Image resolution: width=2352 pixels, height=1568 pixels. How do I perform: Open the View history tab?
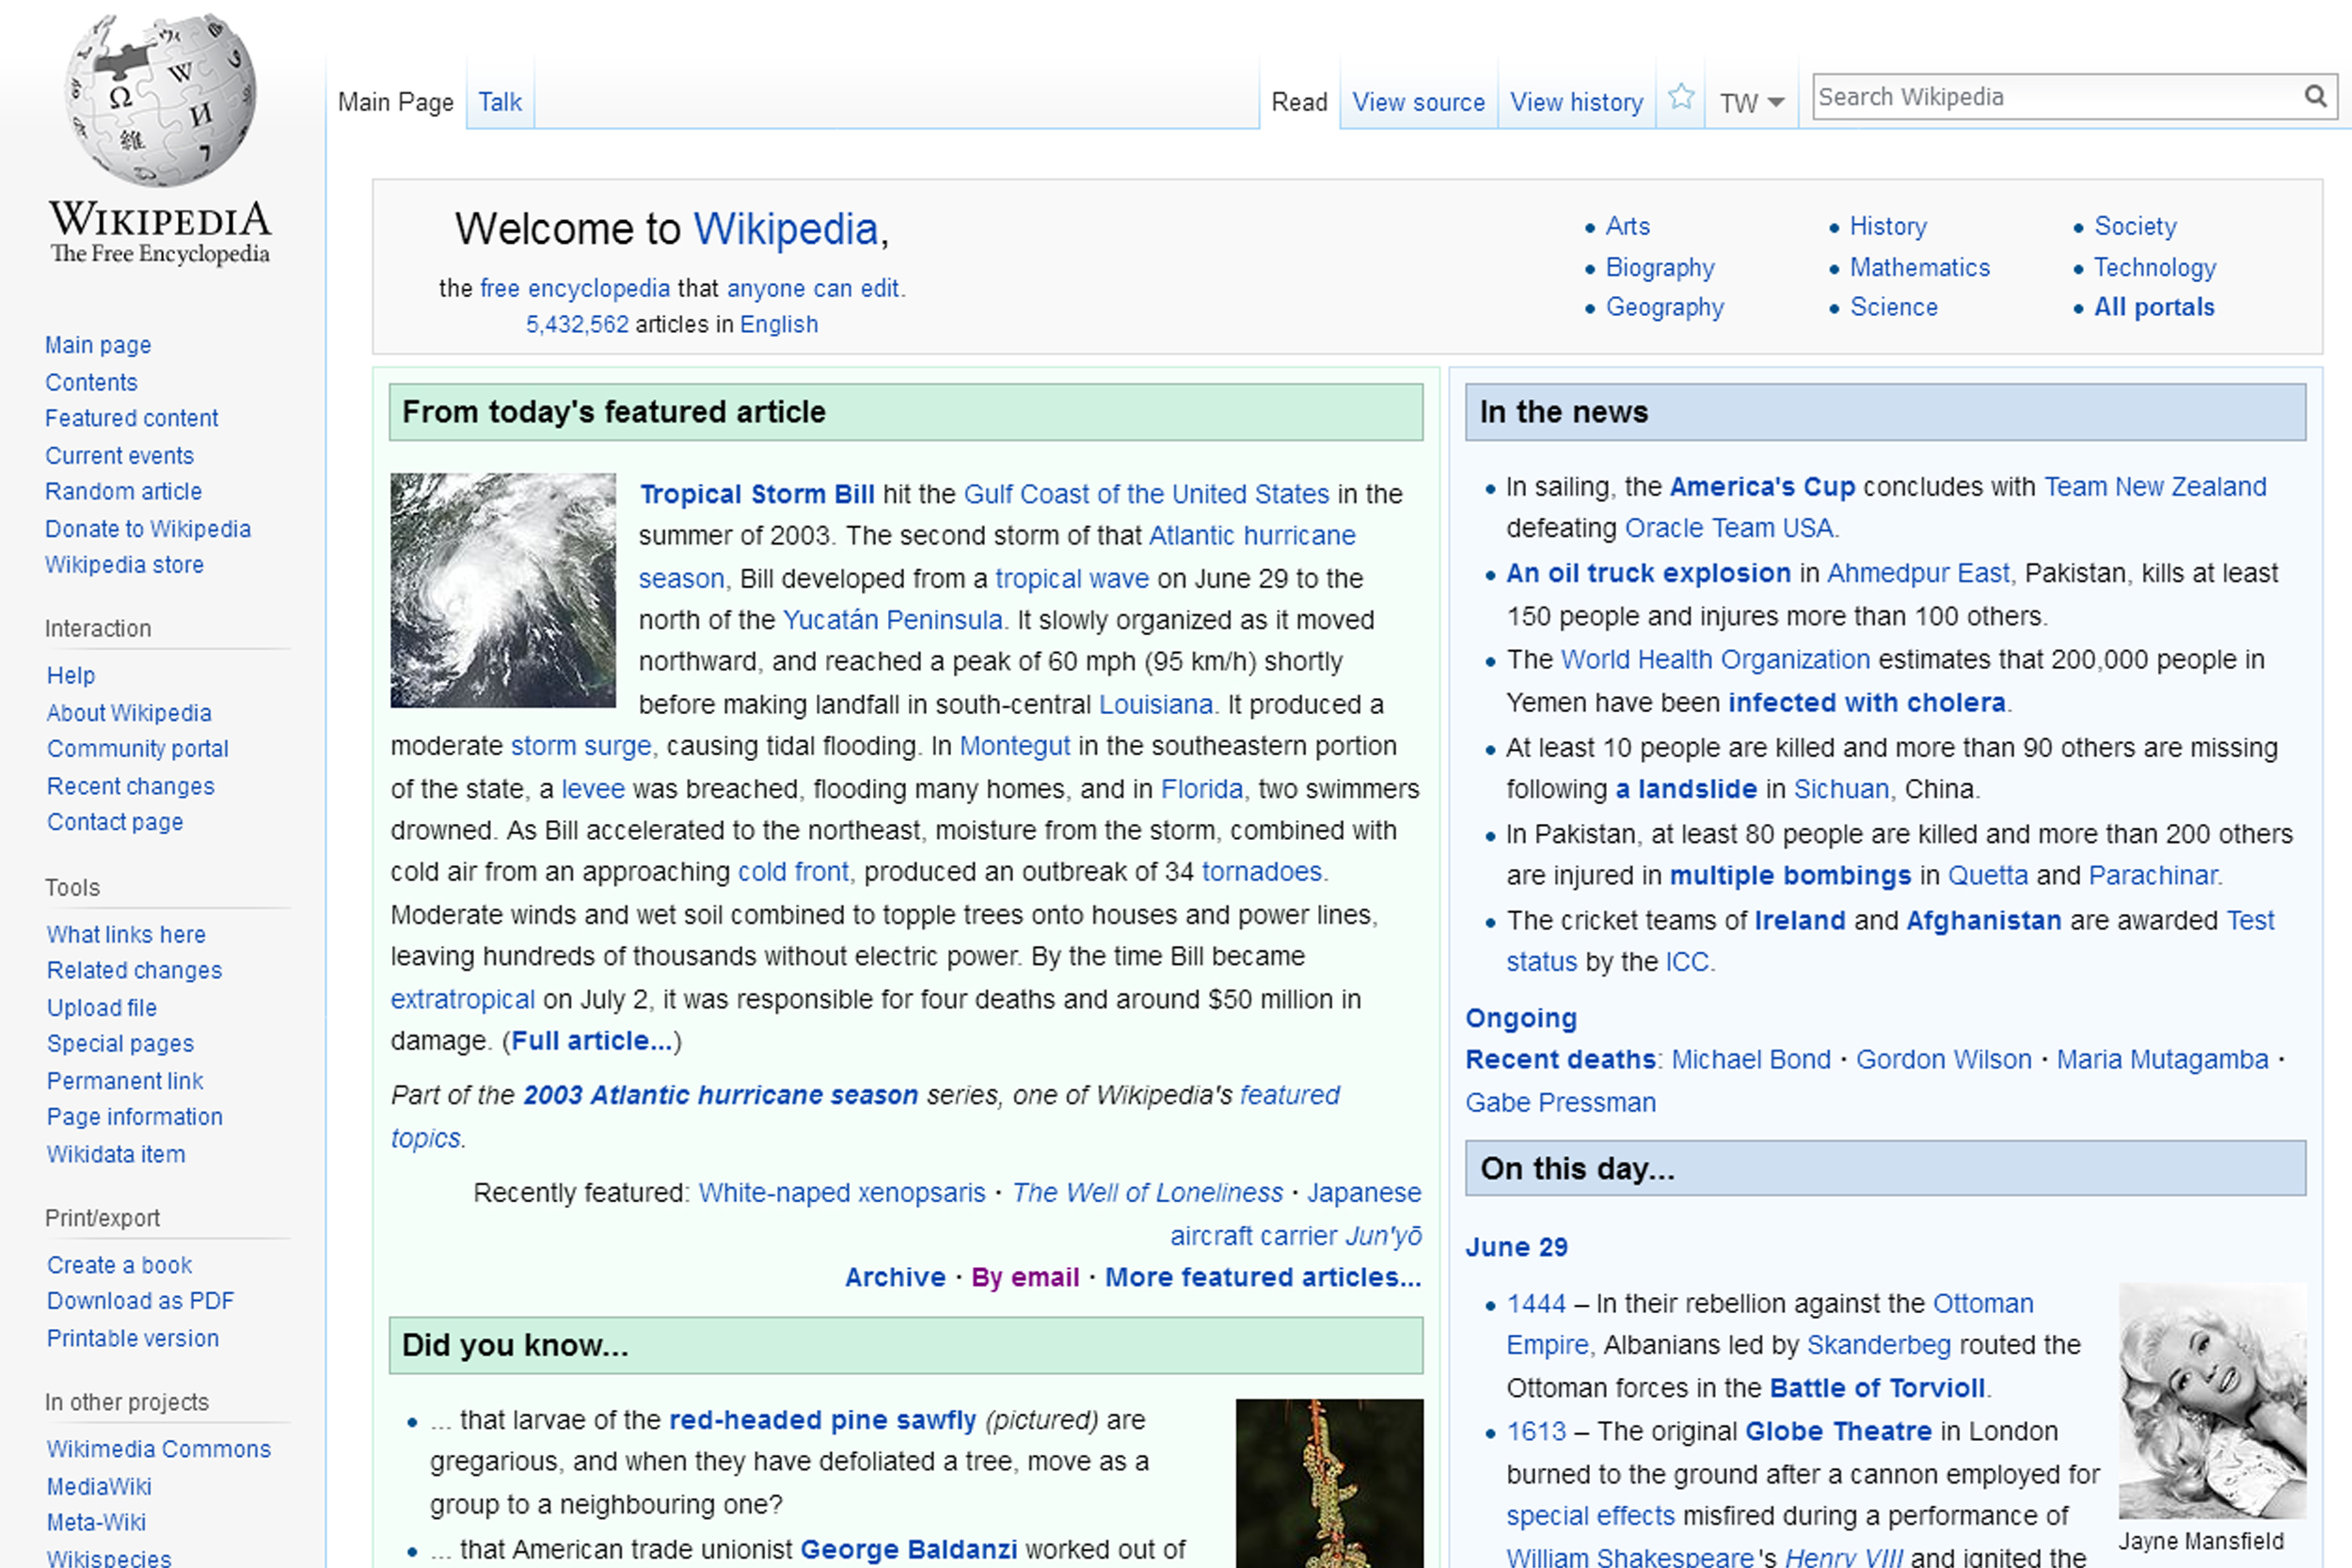click(x=1576, y=102)
